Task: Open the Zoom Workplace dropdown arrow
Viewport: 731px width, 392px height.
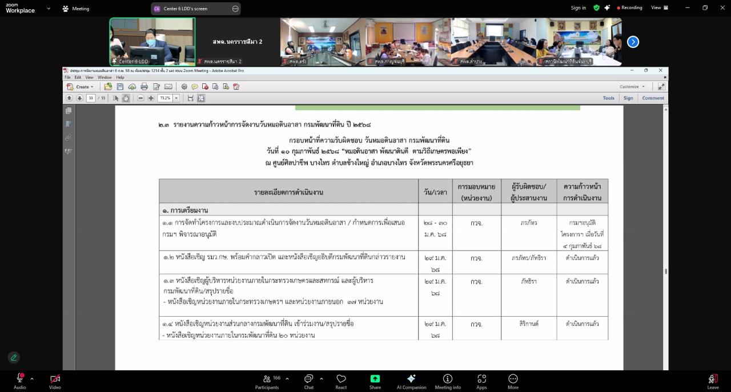Action: [x=49, y=9]
